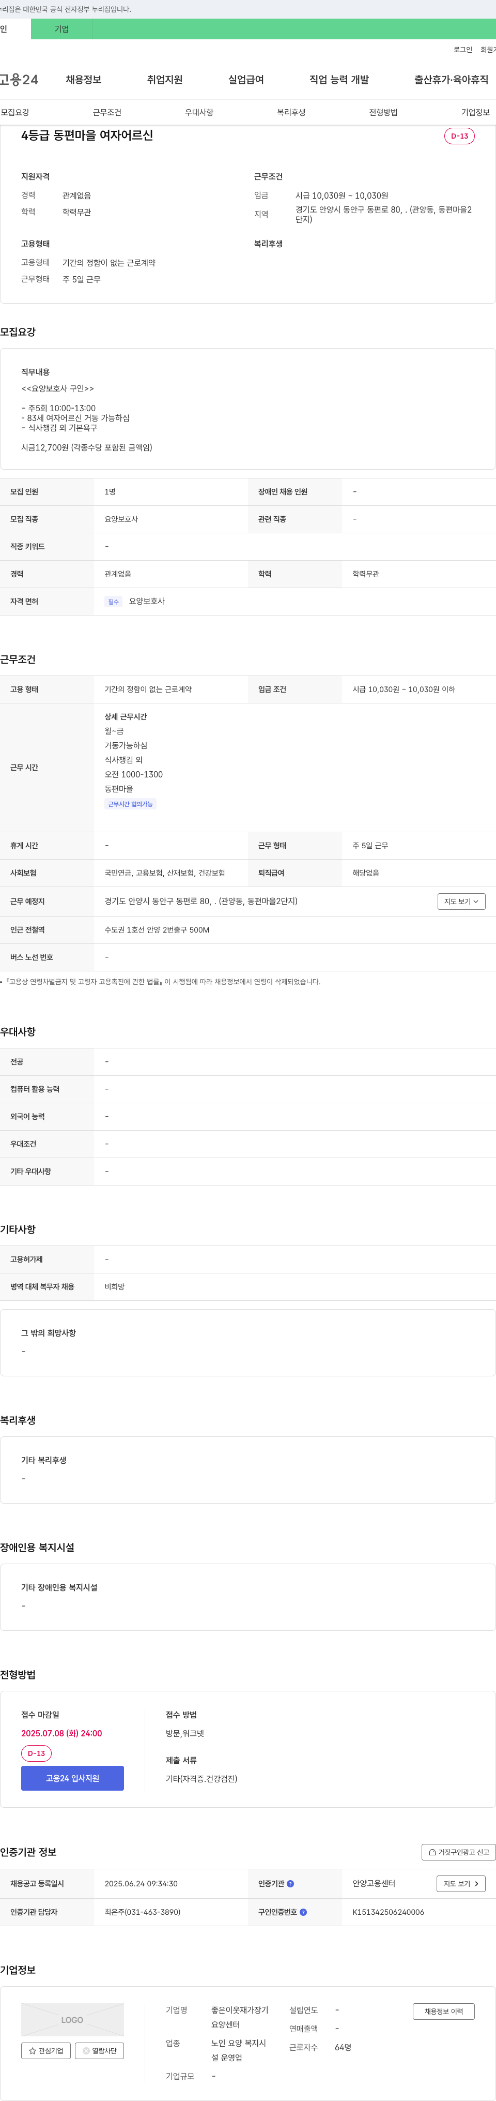Click the company LOGO placeholder image
This screenshot has height=2101, width=496.
tap(72, 2019)
